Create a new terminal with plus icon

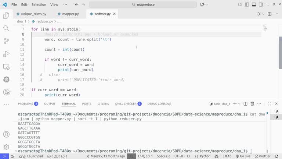pos(235,104)
